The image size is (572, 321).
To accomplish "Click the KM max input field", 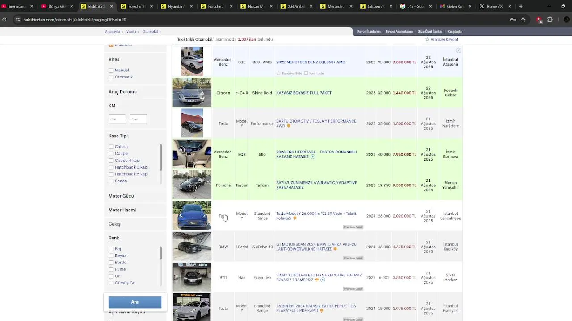I will point(138,119).
